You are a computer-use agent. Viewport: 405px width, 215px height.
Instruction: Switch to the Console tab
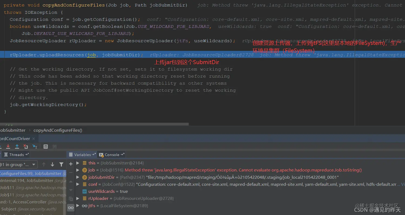(111, 155)
